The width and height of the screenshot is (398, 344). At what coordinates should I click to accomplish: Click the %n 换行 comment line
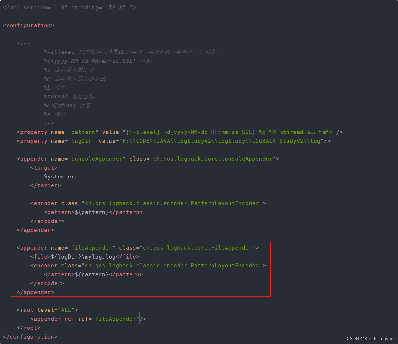[x=55, y=114]
